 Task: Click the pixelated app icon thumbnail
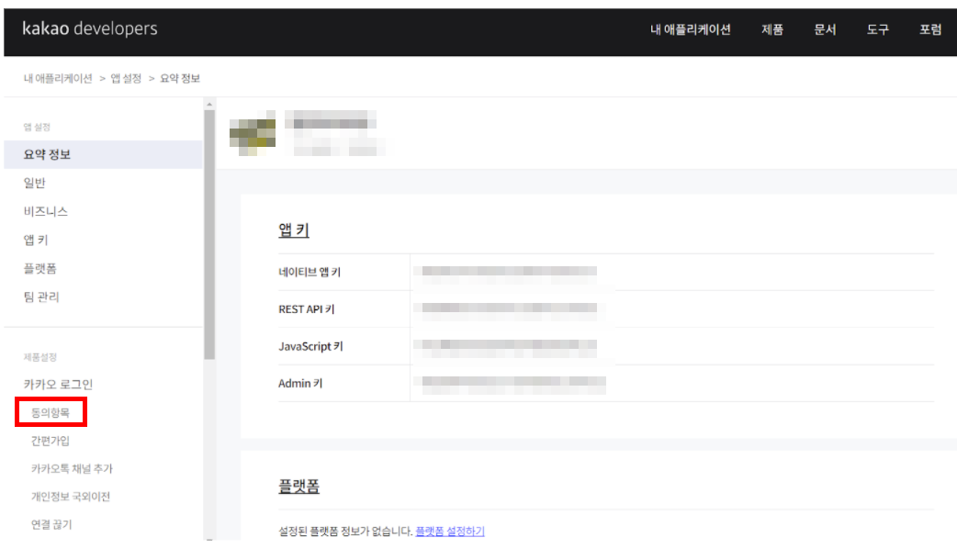click(252, 133)
